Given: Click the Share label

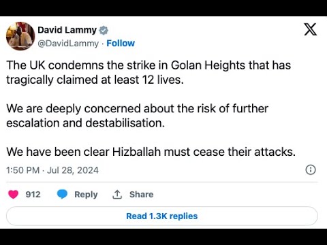Looking at the screenshot, I should pos(141,195).
